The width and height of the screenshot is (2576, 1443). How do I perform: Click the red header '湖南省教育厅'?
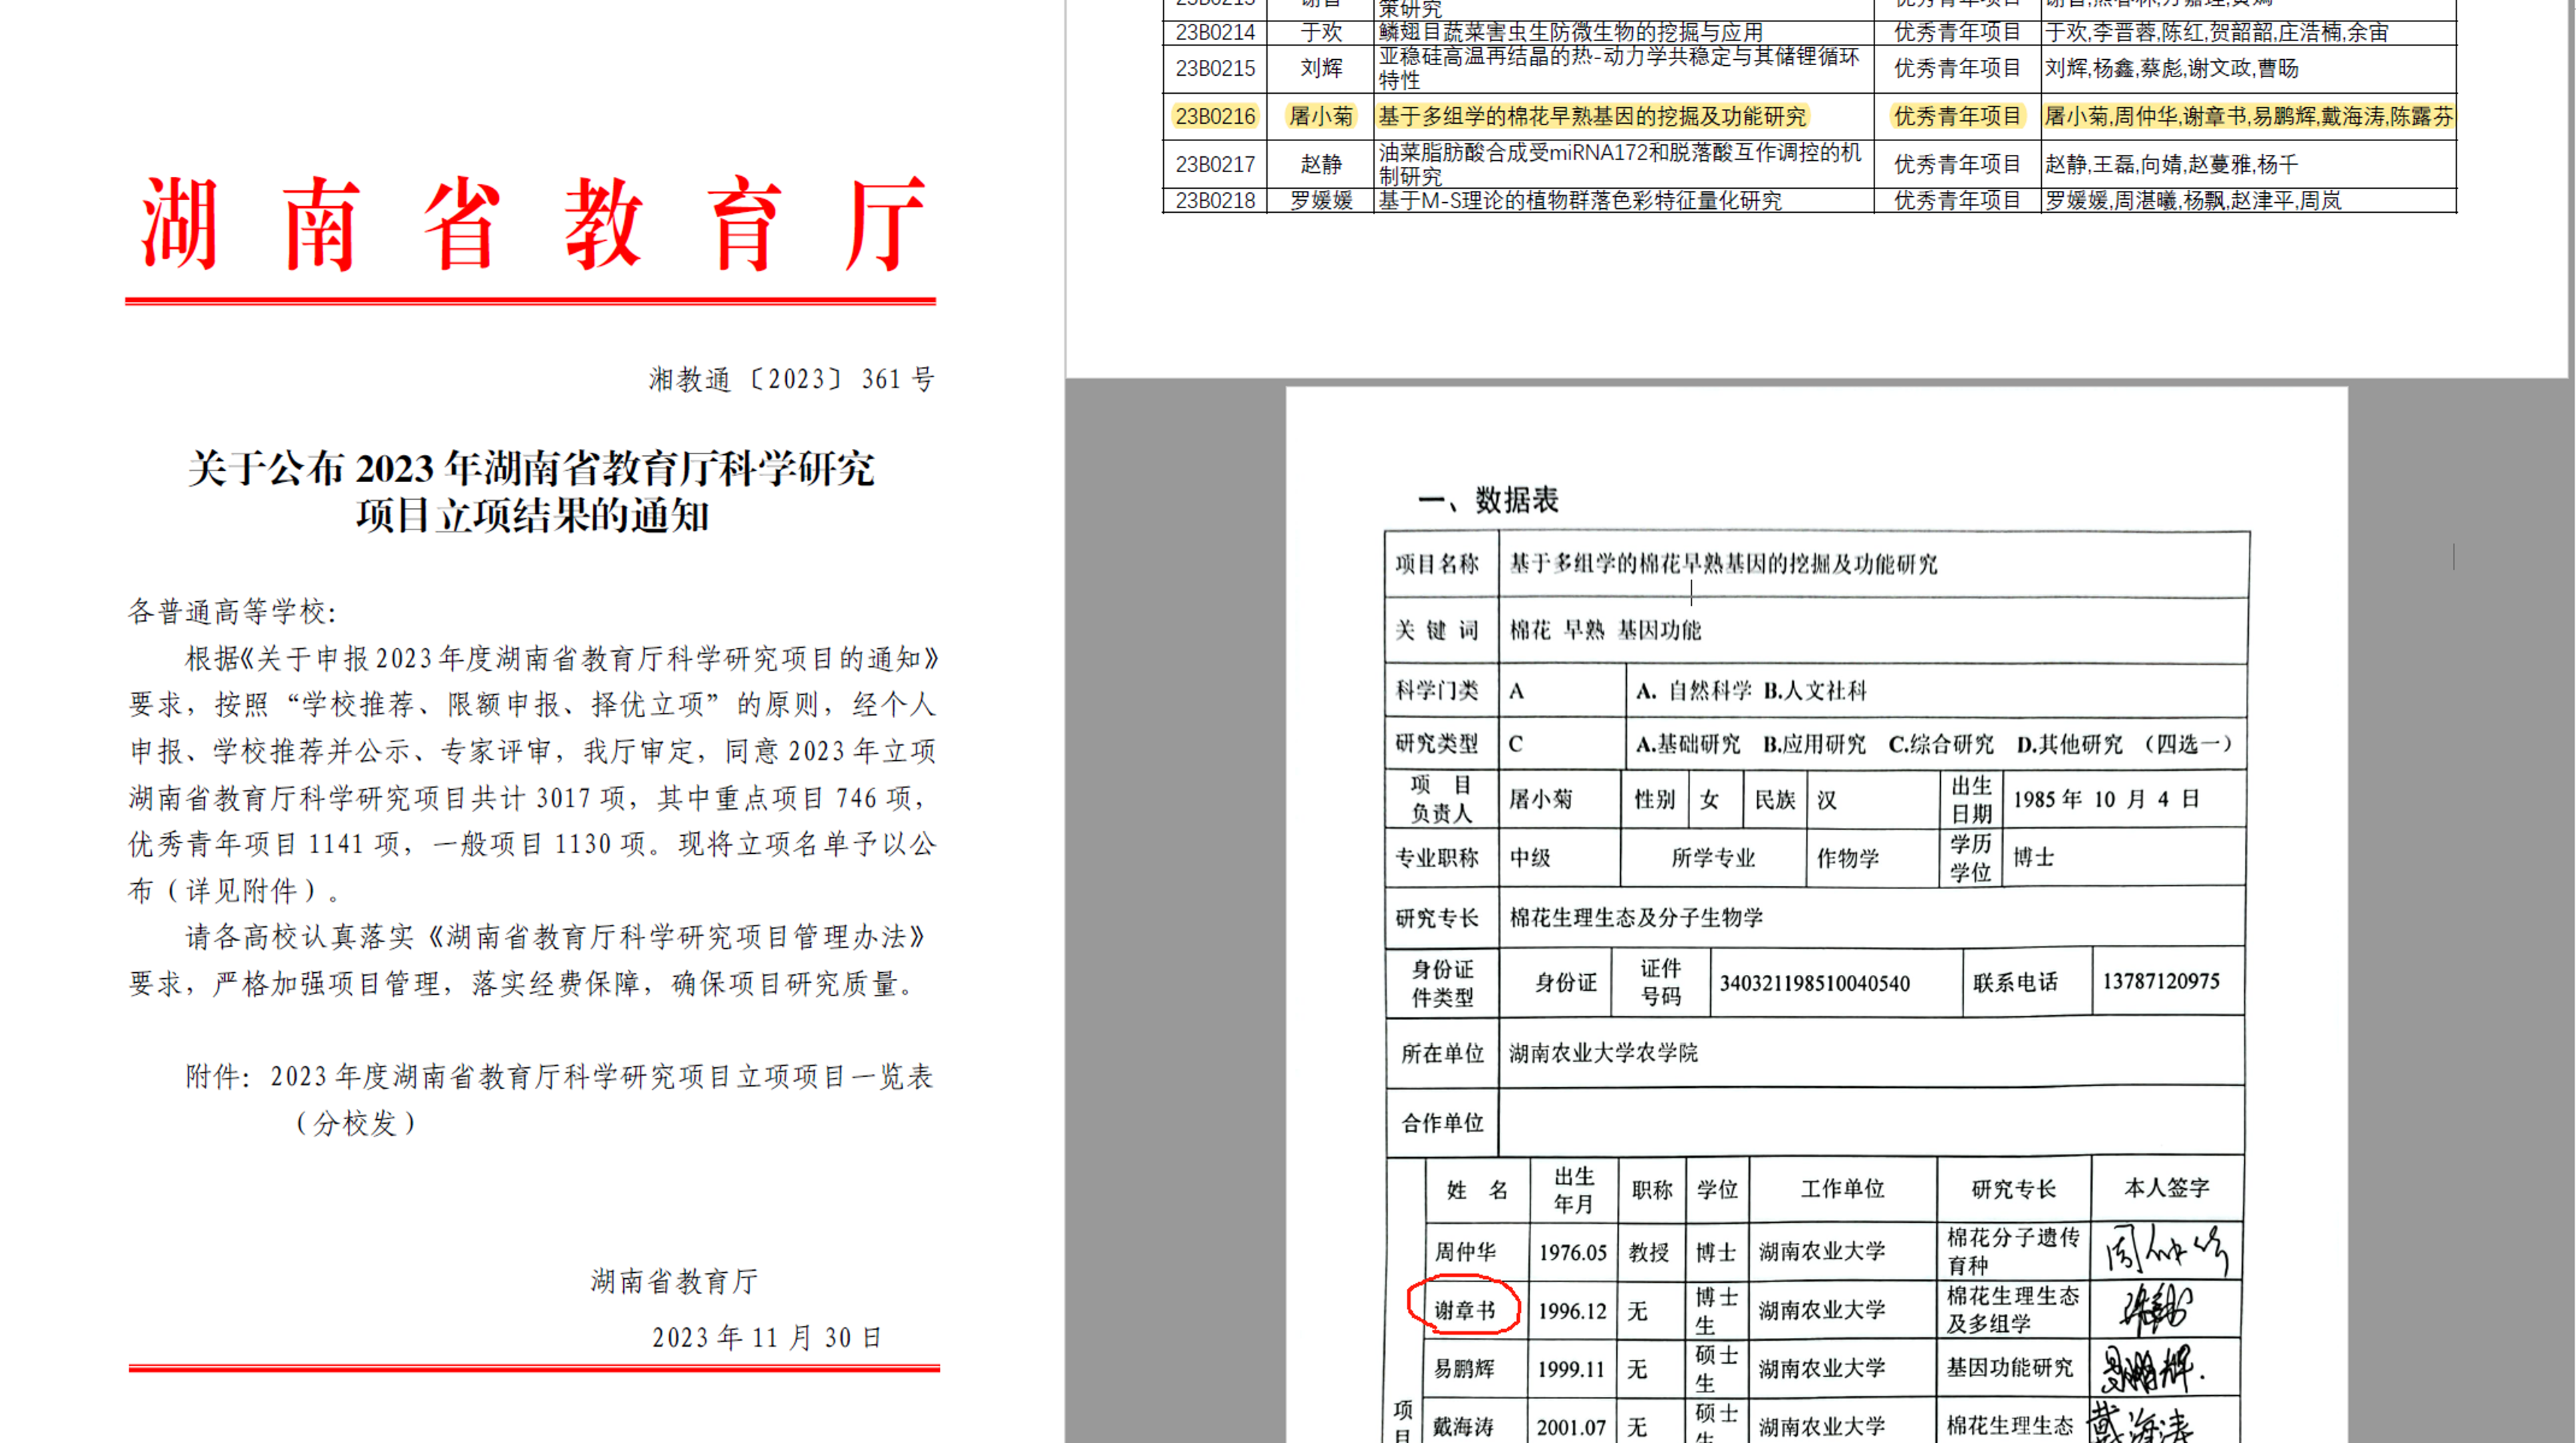pos(533,223)
